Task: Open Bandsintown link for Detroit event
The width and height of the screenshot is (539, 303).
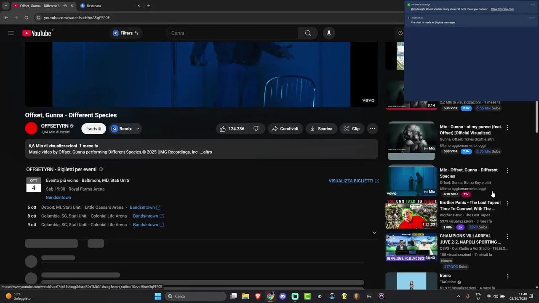Action: coord(145,207)
